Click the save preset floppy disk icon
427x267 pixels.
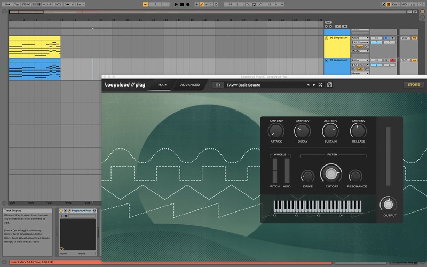pyautogui.click(x=330, y=85)
